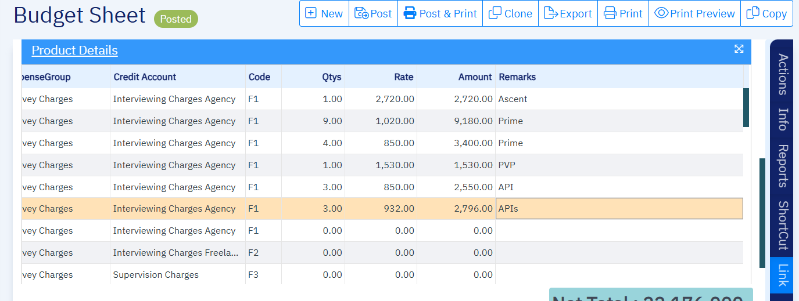Open Print Preview
This screenshot has height=301, width=799.
point(694,13)
